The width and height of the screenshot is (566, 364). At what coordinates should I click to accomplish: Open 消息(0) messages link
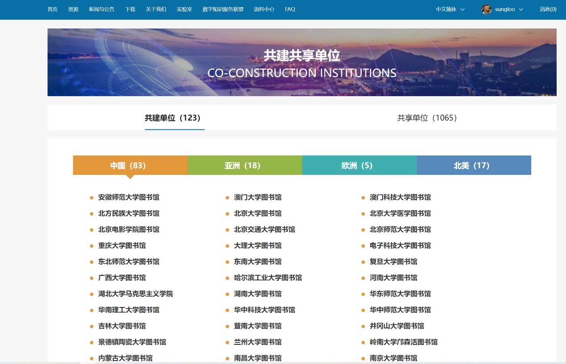click(548, 9)
